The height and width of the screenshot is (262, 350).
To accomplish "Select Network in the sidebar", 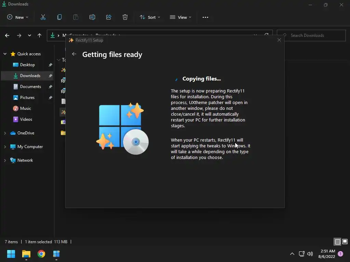I will pyautogui.click(x=22, y=160).
